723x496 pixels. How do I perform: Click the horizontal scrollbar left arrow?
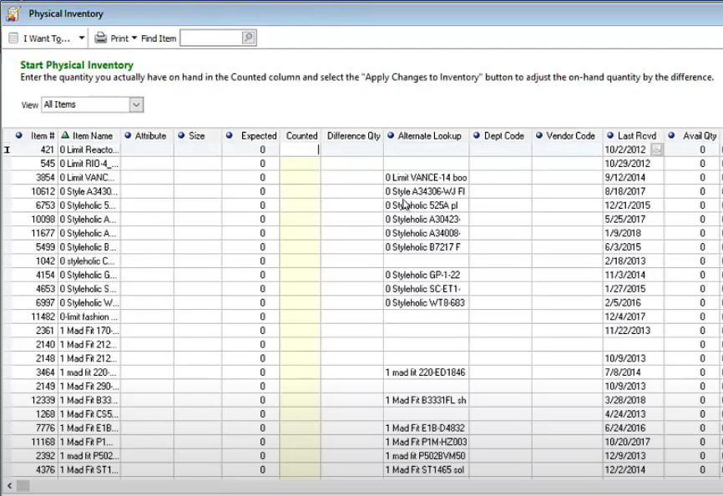pyautogui.click(x=10, y=485)
